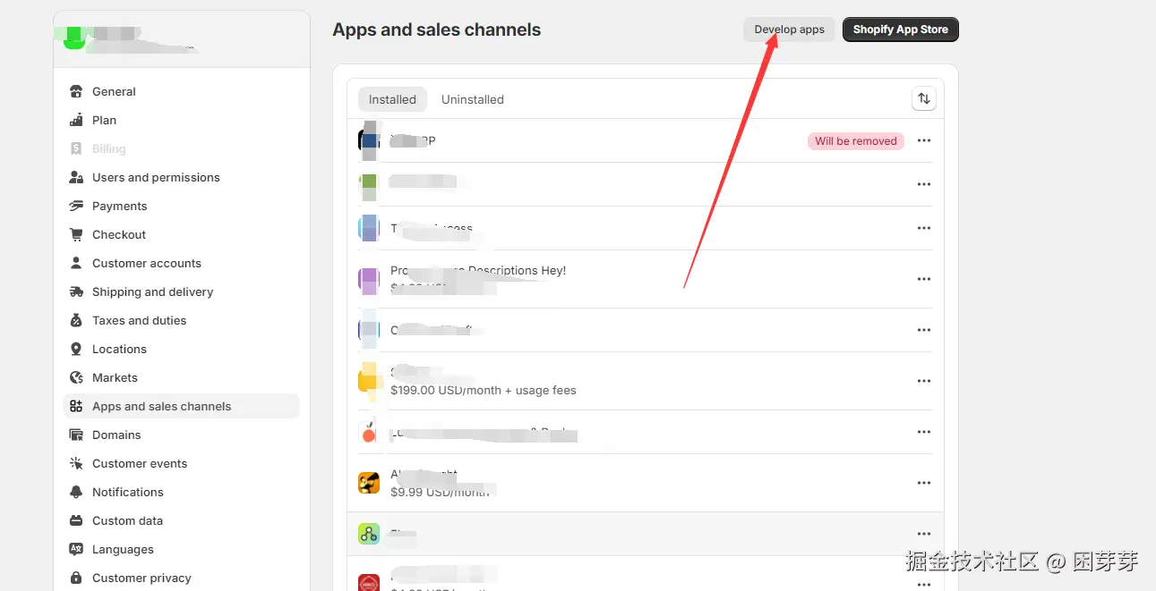Open three-dot menu for the $199.00 USD/month app
Screen dimensions: 1156x591
pos(924,381)
